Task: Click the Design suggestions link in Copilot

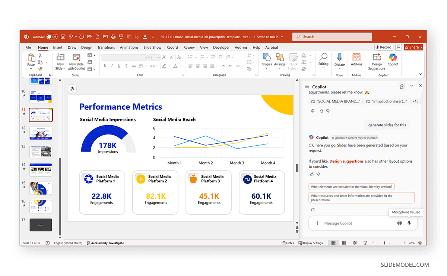Action: coord(346,161)
